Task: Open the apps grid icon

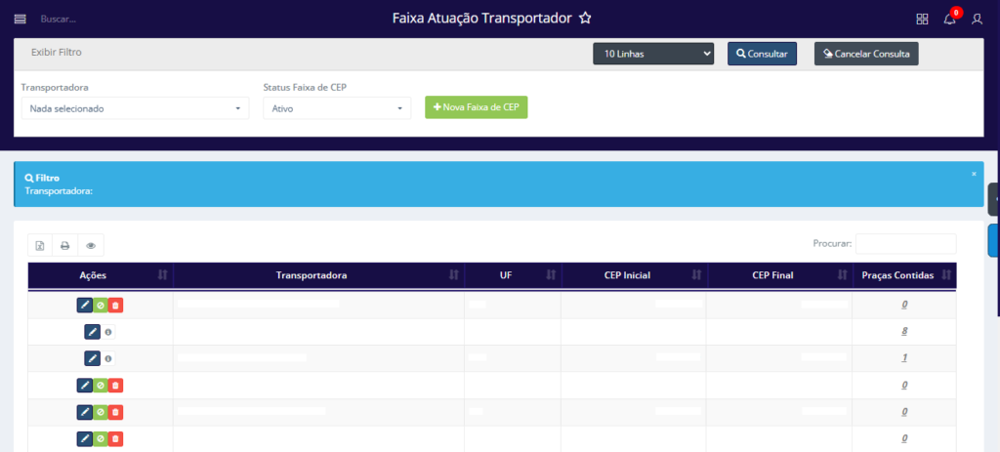Action: point(922,19)
